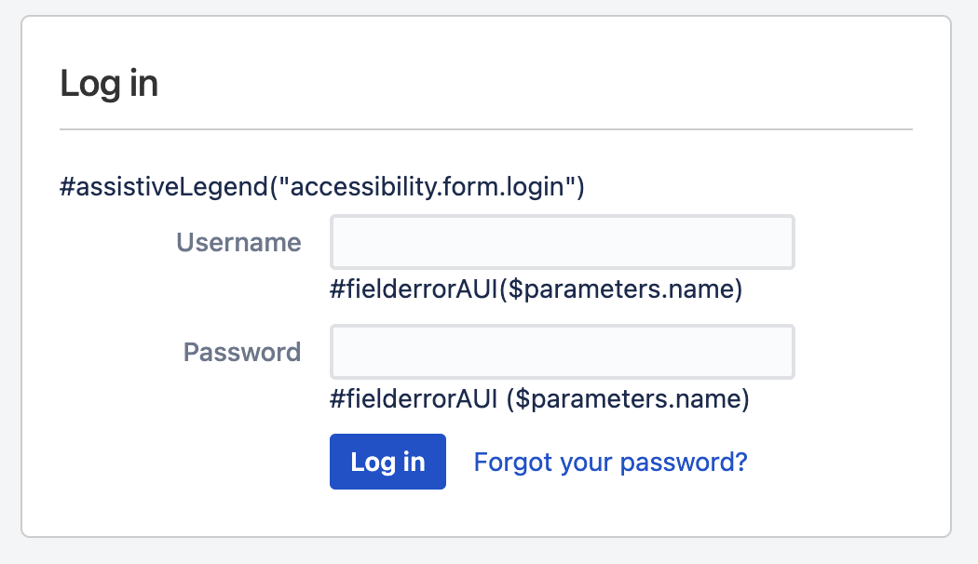Click the gray Username label text
Image resolution: width=978 pixels, height=564 pixels.
(x=238, y=243)
